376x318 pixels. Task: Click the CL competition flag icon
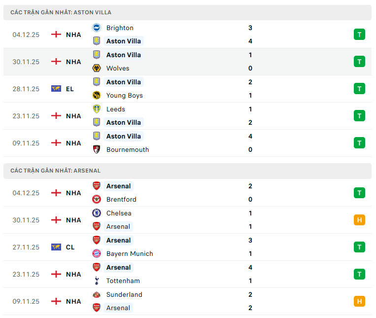click(x=56, y=247)
